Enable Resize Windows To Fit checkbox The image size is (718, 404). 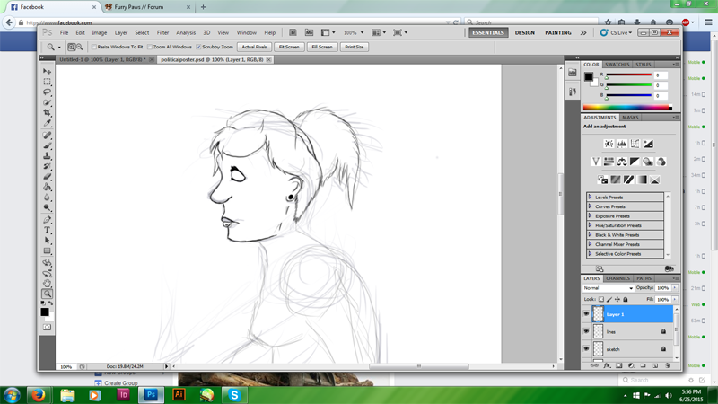point(94,47)
